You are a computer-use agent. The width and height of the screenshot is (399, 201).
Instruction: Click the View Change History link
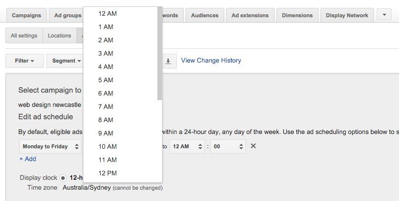click(211, 61)
